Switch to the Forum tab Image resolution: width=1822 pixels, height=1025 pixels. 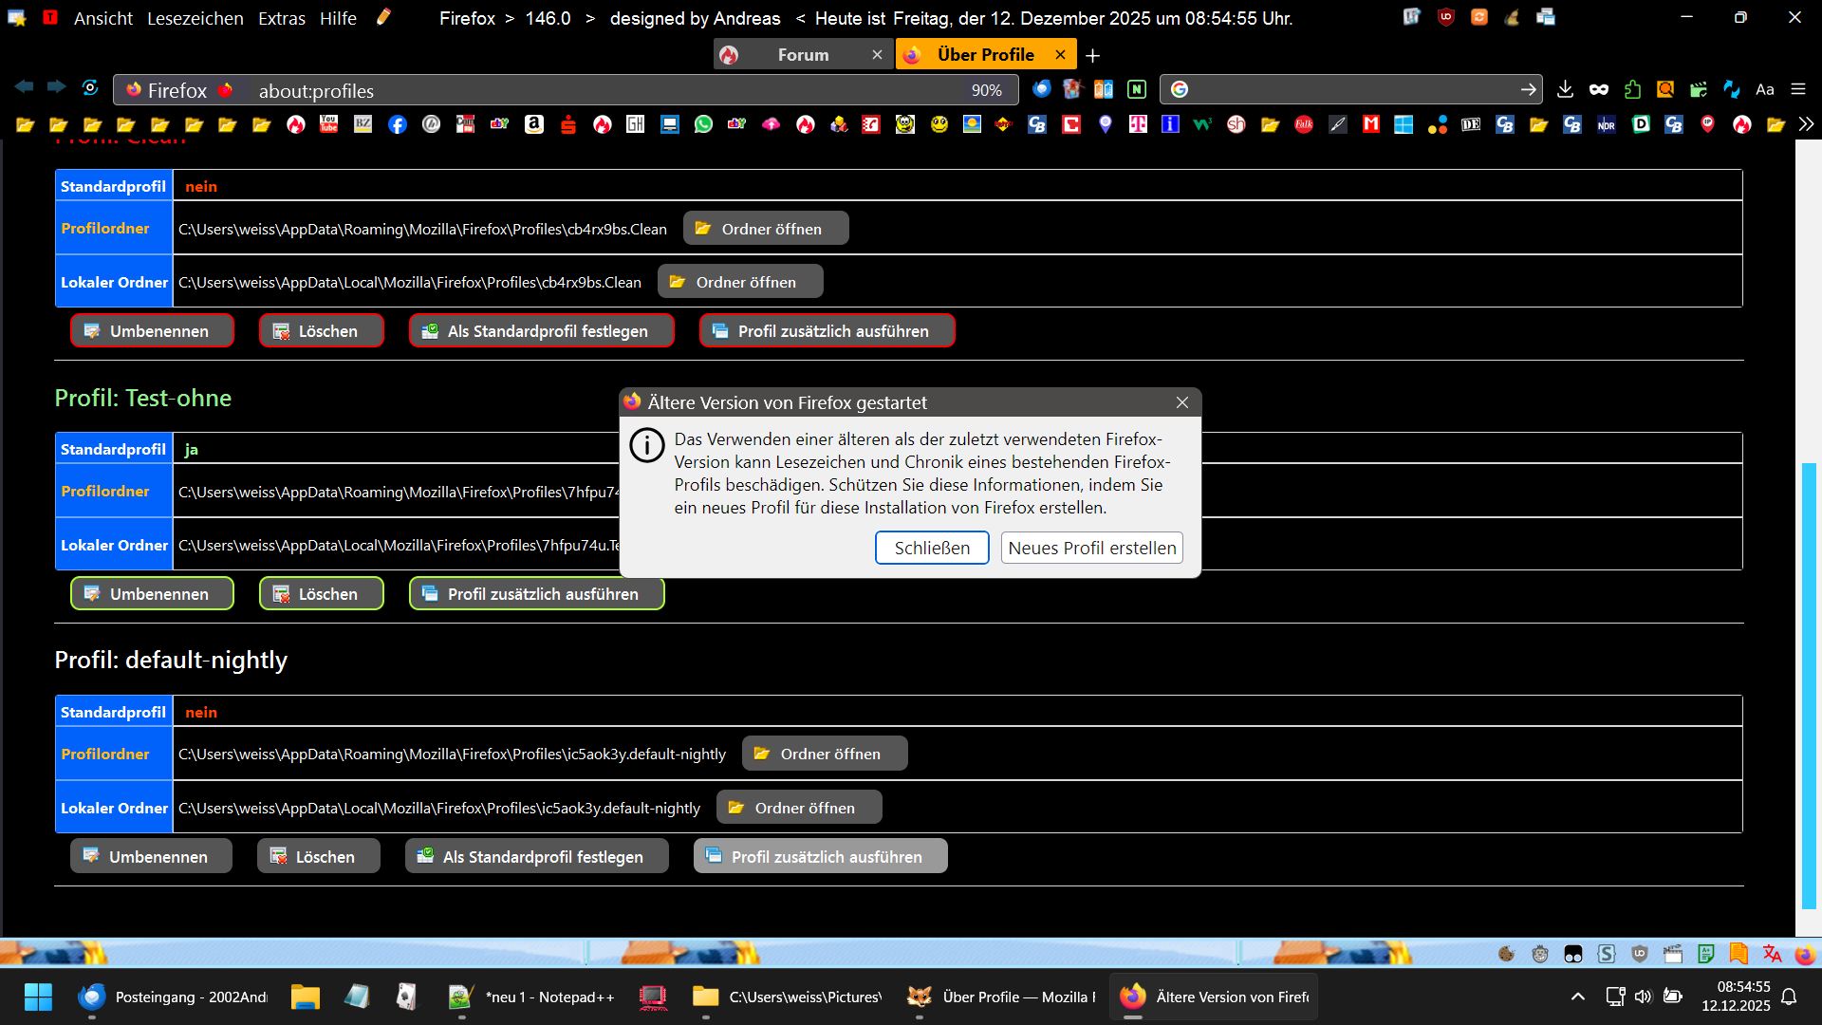click(802, 55)
